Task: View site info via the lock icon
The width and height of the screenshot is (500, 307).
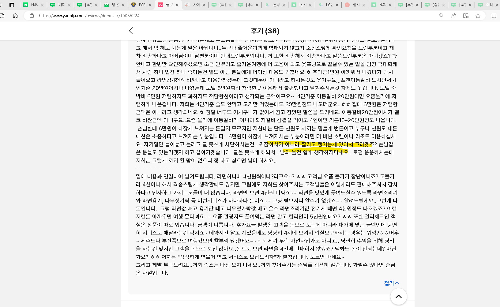Action: tap(32, 16)
